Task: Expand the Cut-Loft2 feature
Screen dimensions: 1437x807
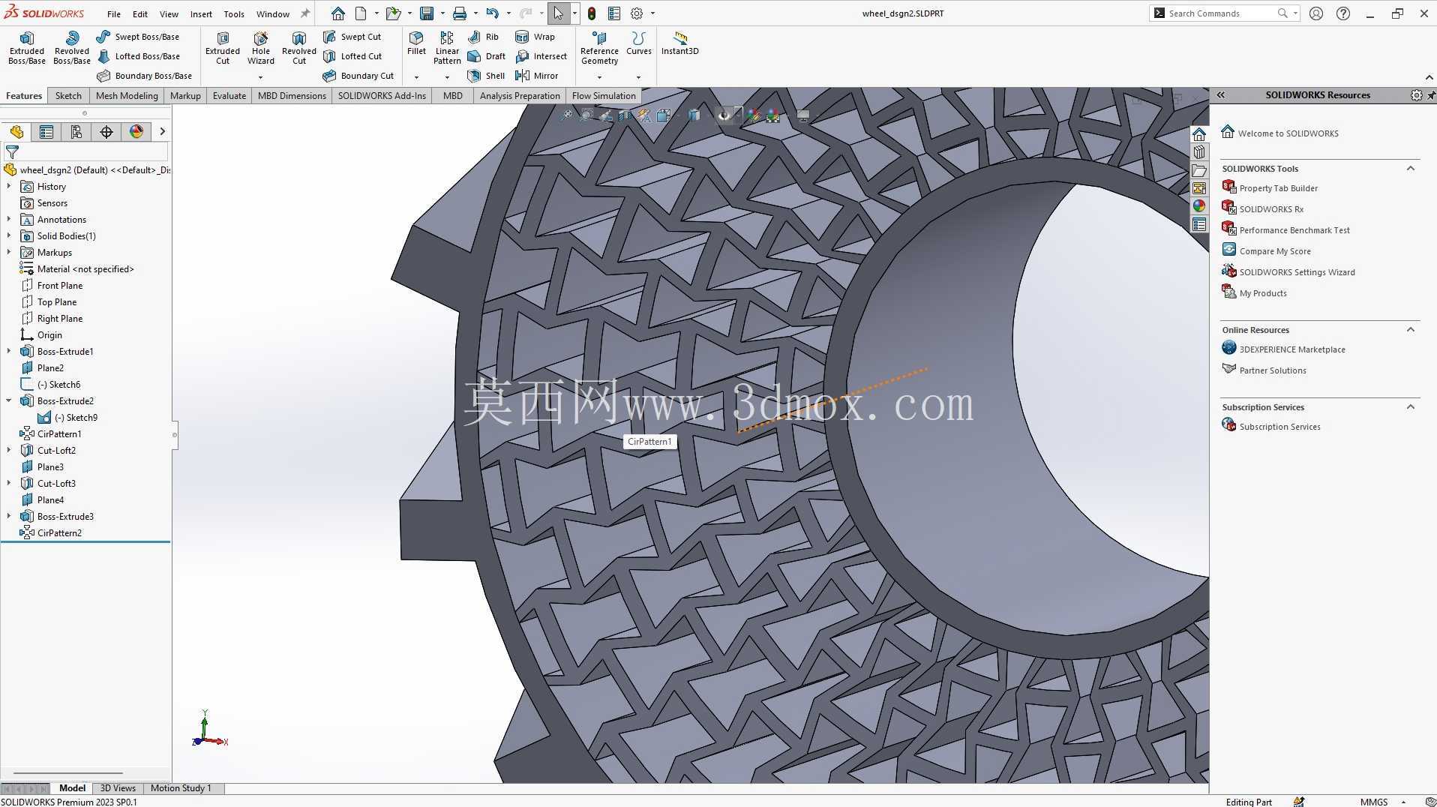Action: tap(9, 451)
